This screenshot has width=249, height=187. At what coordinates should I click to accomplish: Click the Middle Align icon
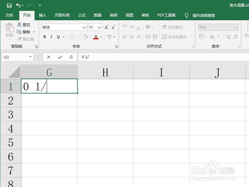click(132, 27)
